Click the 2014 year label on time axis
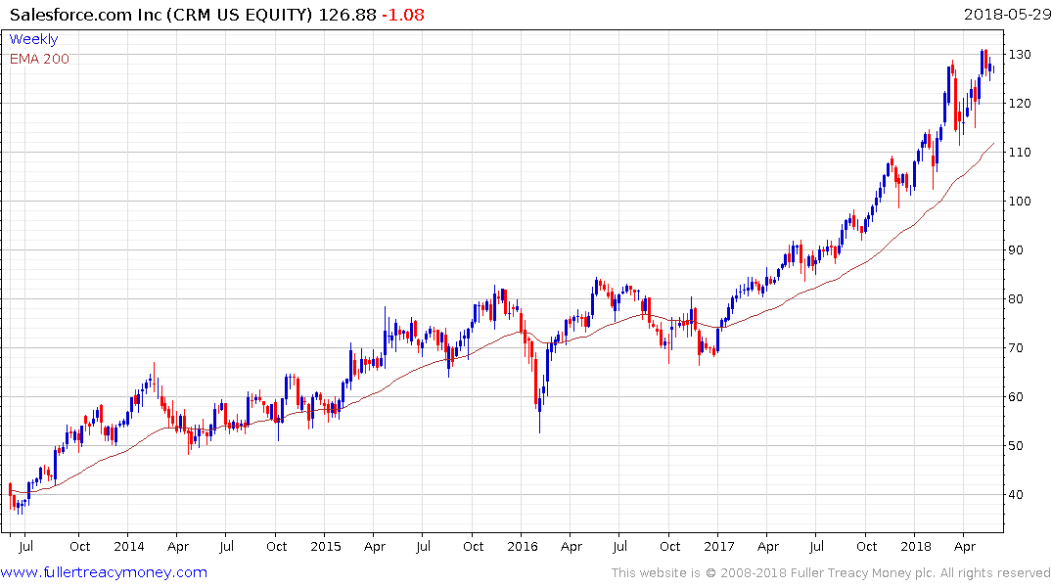 [129, 546]
